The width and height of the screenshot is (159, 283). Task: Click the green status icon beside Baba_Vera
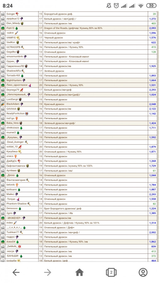coord(3,123)
